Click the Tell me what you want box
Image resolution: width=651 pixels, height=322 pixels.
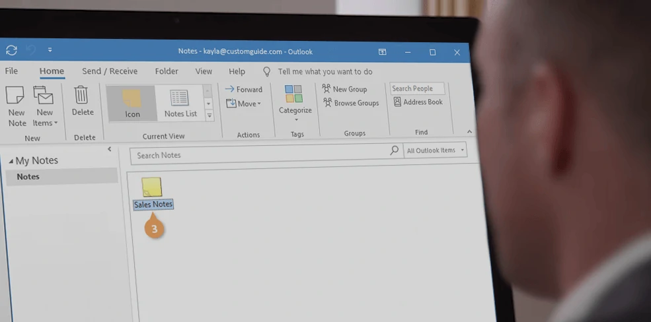pos(324,72)
